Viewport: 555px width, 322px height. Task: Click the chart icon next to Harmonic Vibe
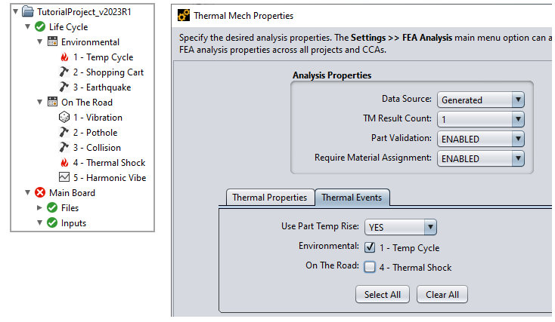tap(64, 178)
